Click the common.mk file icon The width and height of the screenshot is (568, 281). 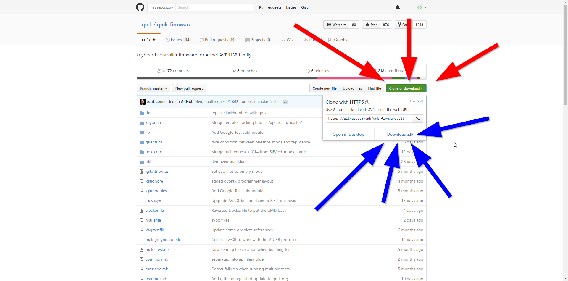tap(142, 259)
